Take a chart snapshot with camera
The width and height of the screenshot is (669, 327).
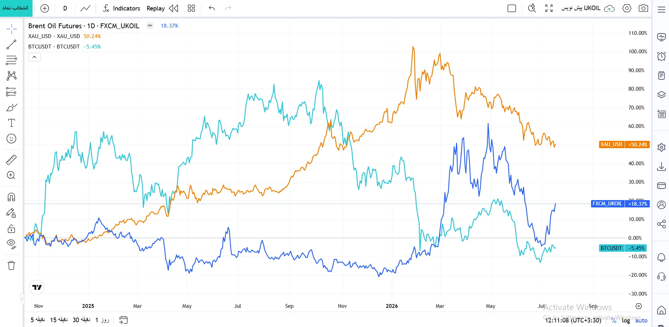click(643, 8)
